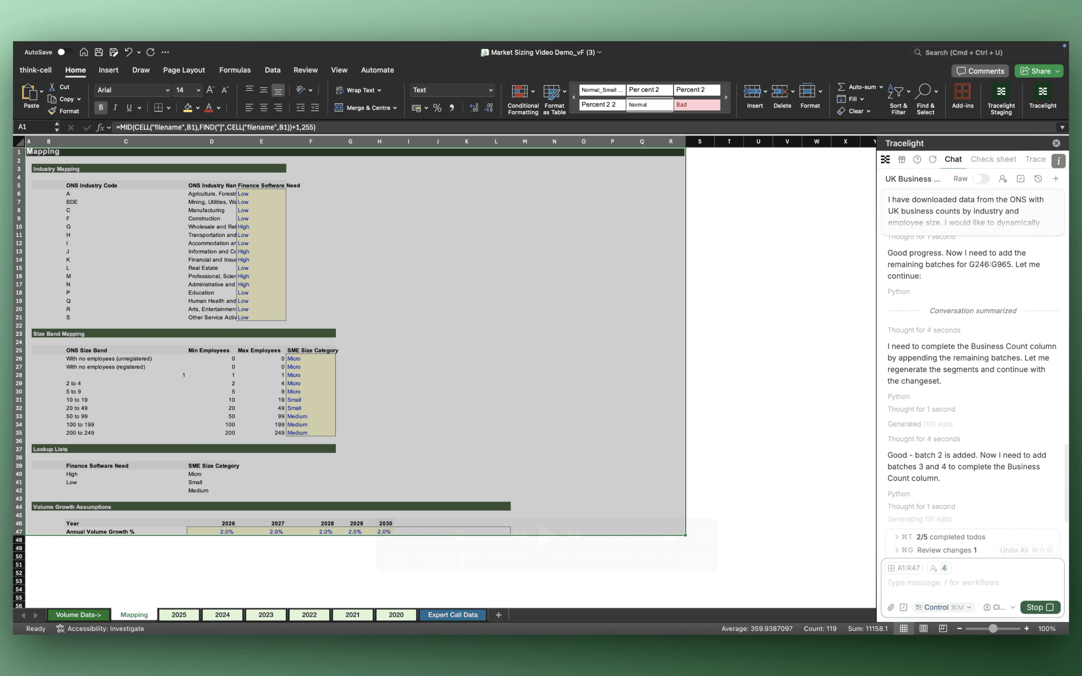Click the attachment paperclip in Tracelight chat
This screenshot has width=1082, height=676.
click(891, 607)
